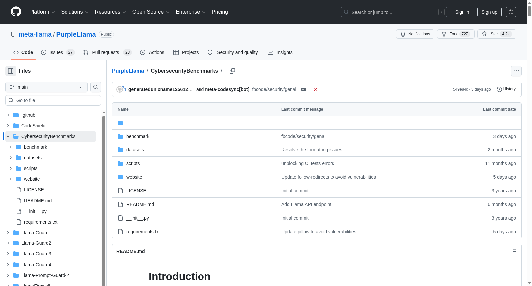
Task: Expand the Resources menu
Action: coord(110,12)
